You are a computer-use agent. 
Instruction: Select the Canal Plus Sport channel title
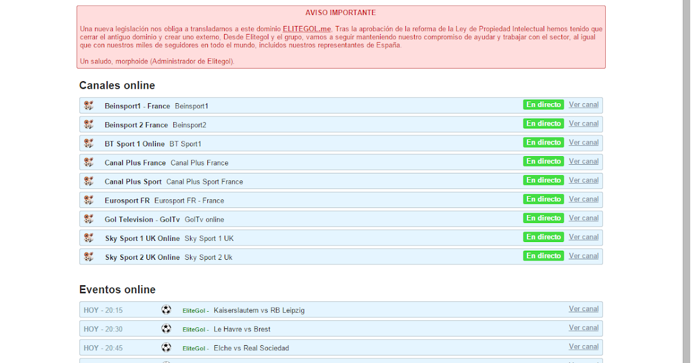pyautogui.click(x=133, y=182)
